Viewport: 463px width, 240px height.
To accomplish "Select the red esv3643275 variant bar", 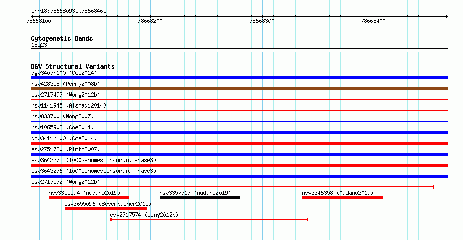I will [x=239, y=165].
